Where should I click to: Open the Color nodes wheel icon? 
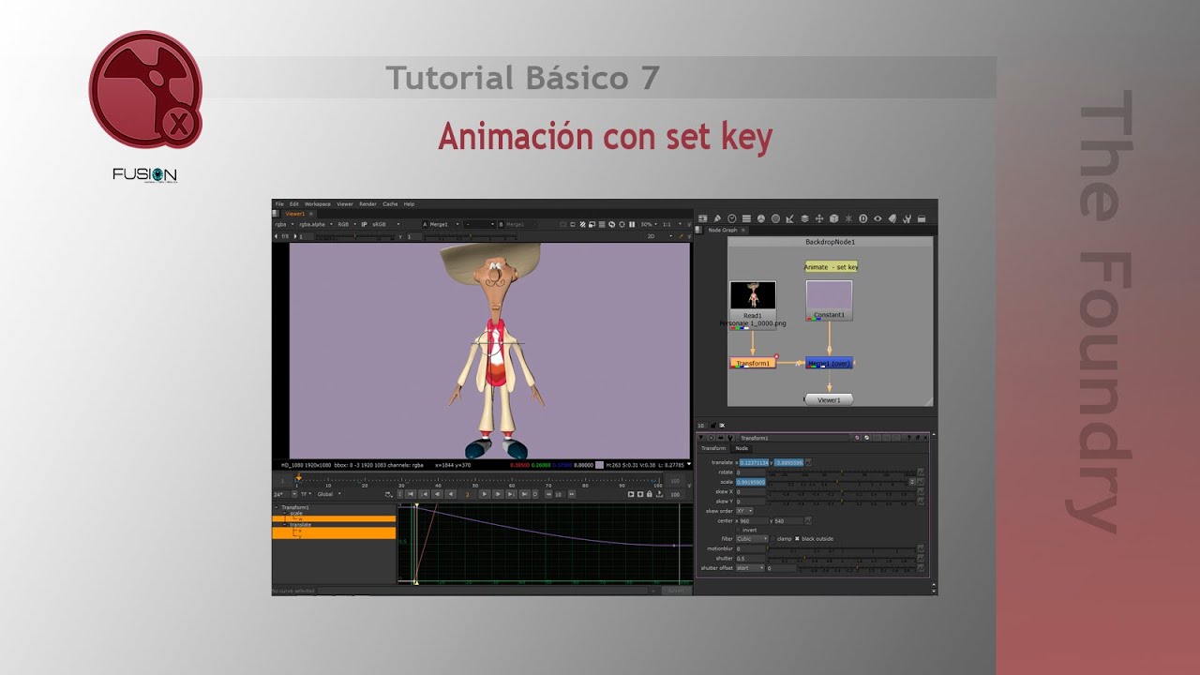(761, 218)
